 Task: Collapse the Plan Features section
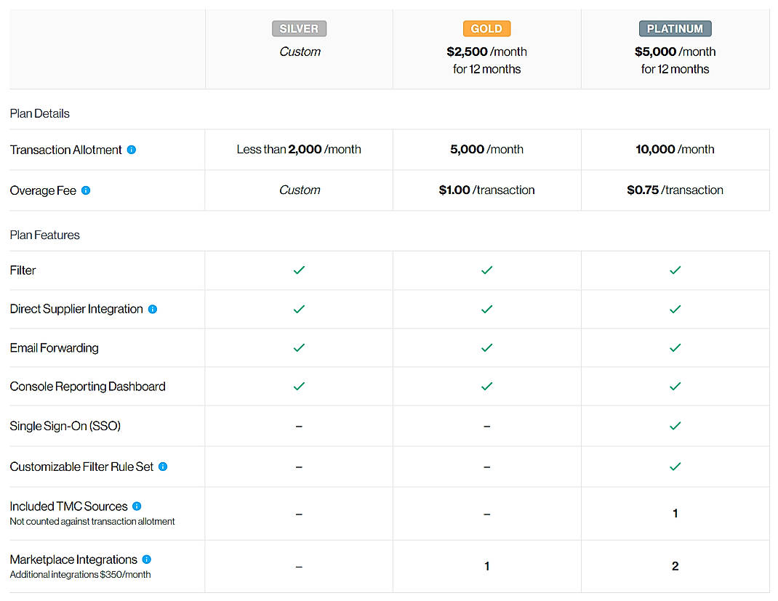point(44,235)
